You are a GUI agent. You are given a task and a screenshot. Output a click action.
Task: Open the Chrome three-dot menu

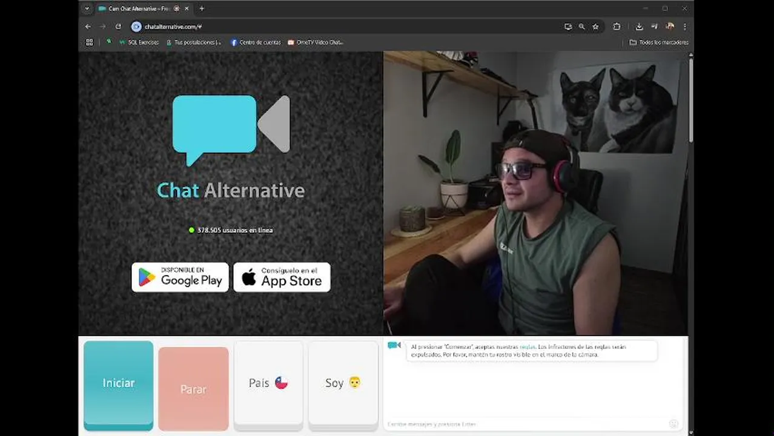tap(685, 27)
